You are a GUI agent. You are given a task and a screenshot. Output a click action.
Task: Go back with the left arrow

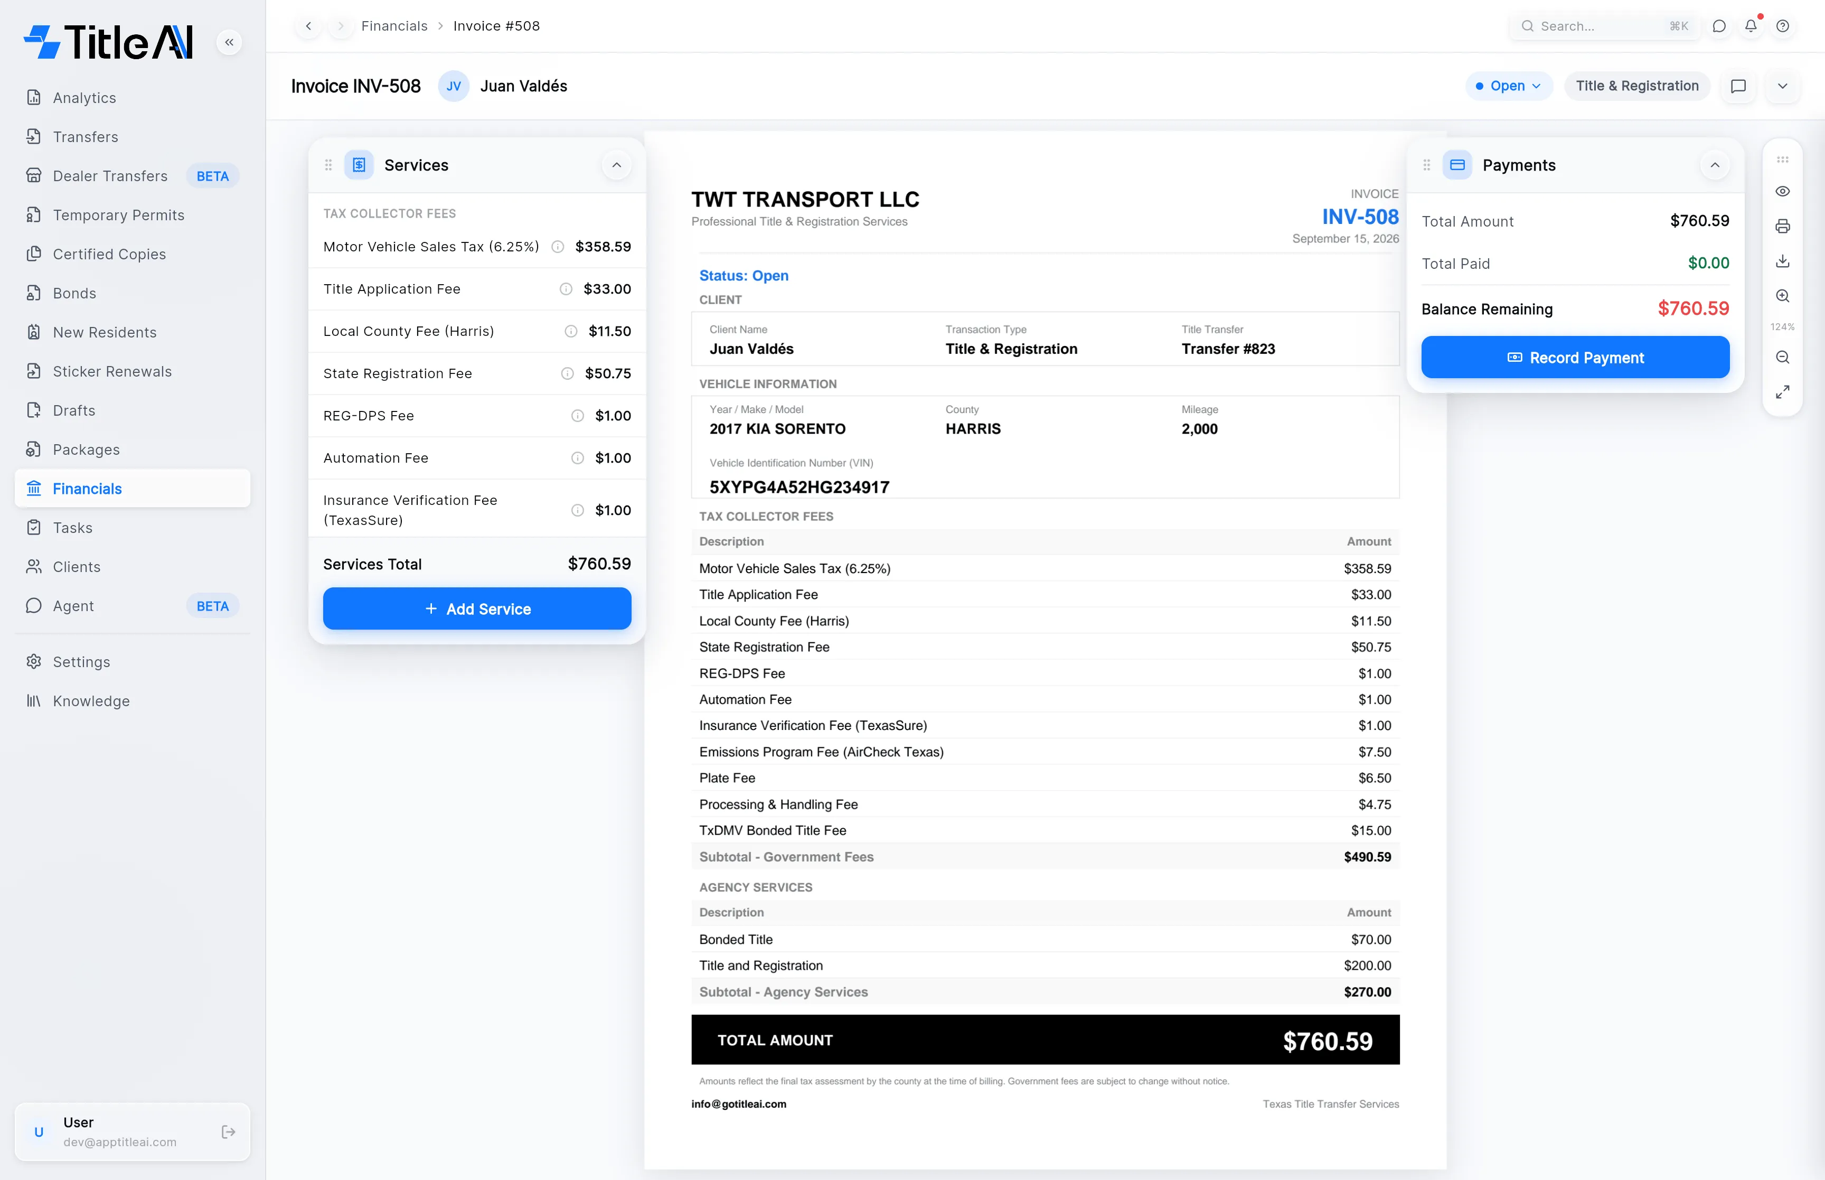pos(308,26)
